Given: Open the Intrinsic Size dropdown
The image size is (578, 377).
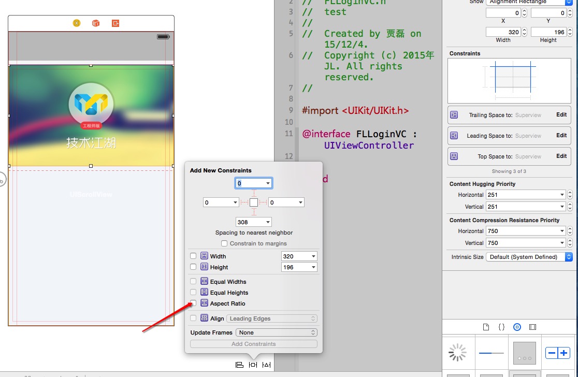Looking at the screenshot, I should 529,257.
